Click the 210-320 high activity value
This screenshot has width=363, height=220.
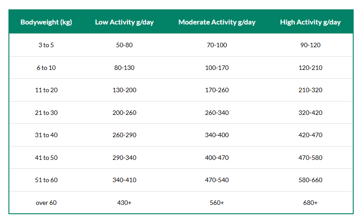click(x=310, y=90)
